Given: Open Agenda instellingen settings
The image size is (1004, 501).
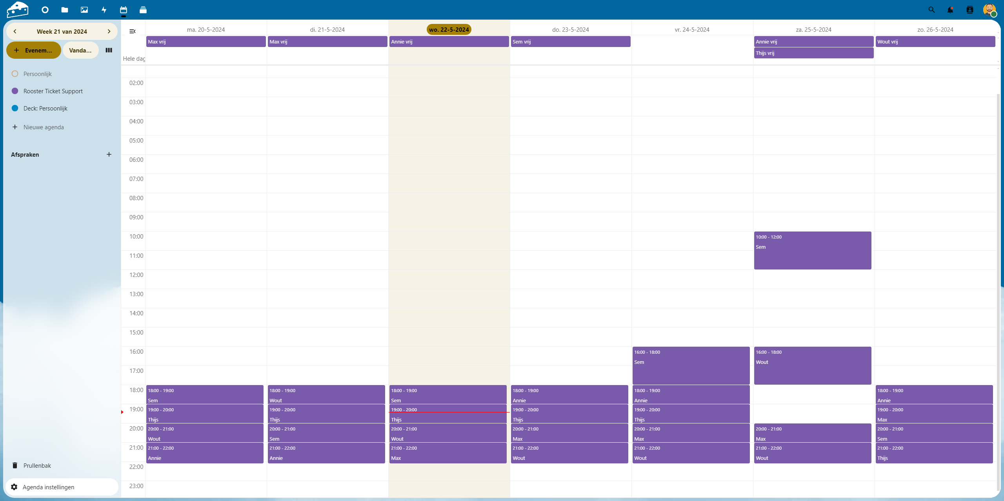Looking at the screenshot, I should (x=48, y=487).
